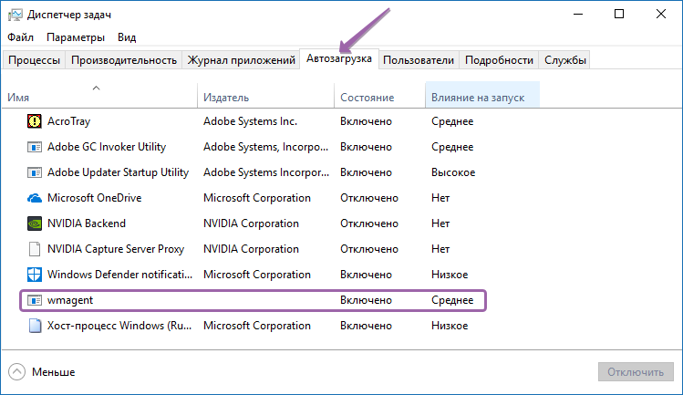The image size is (683, 395).
Task: Open the Службы tab
Action: pos(565,60)
